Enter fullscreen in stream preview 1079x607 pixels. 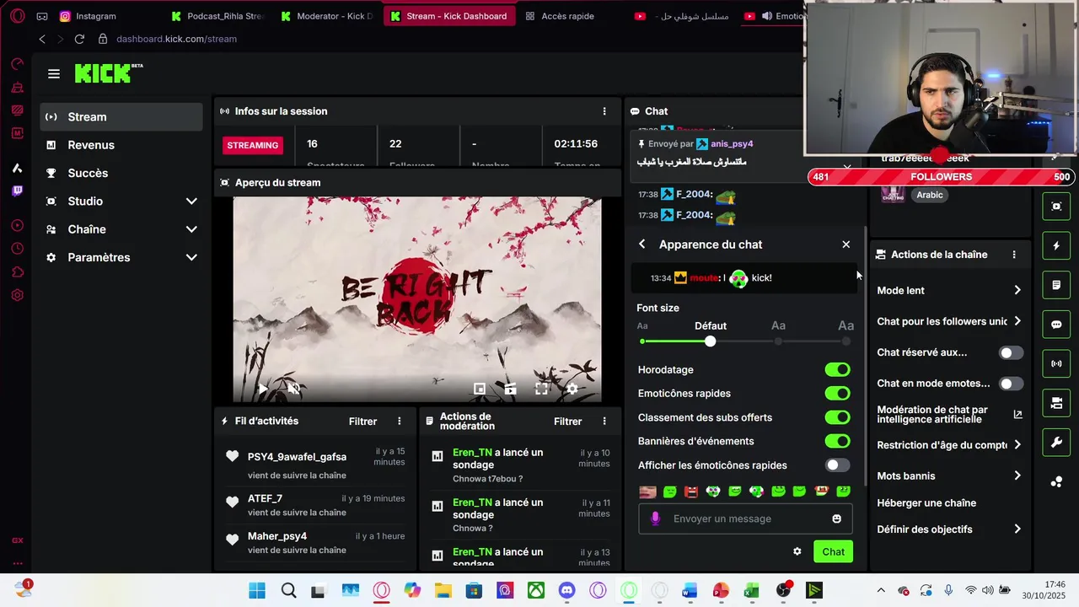click(541, 389)
